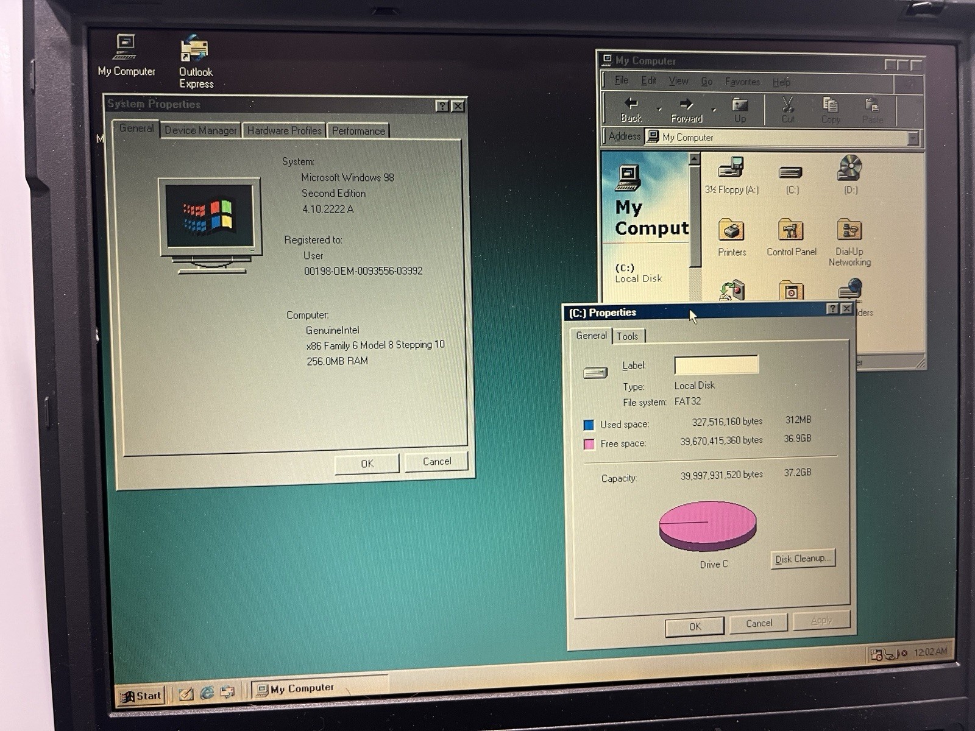Open the Start menu
The width and height of the screenshot is (975, 731).
tap(141, 696)
